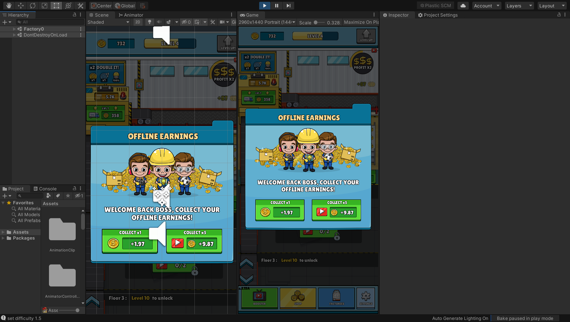Image resolution: width=570 pixels, height=322 pixels.
Task: Click the Plastic SCM icon
Action: tap(436, 6)
